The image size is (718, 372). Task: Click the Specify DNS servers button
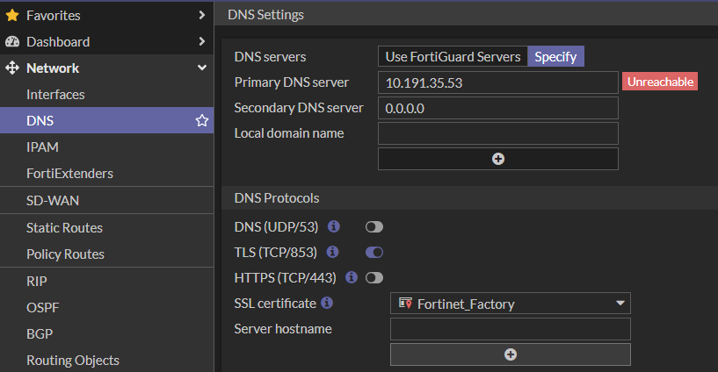coord(555,56)
